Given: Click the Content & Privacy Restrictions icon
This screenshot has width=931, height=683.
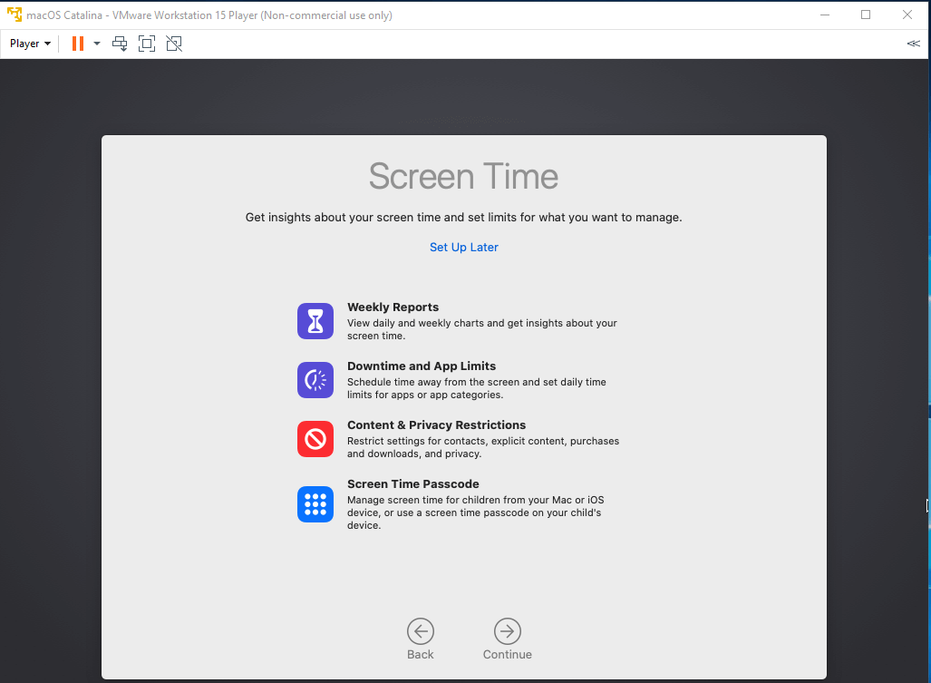Looking at the screenshot, I should 315,439.
